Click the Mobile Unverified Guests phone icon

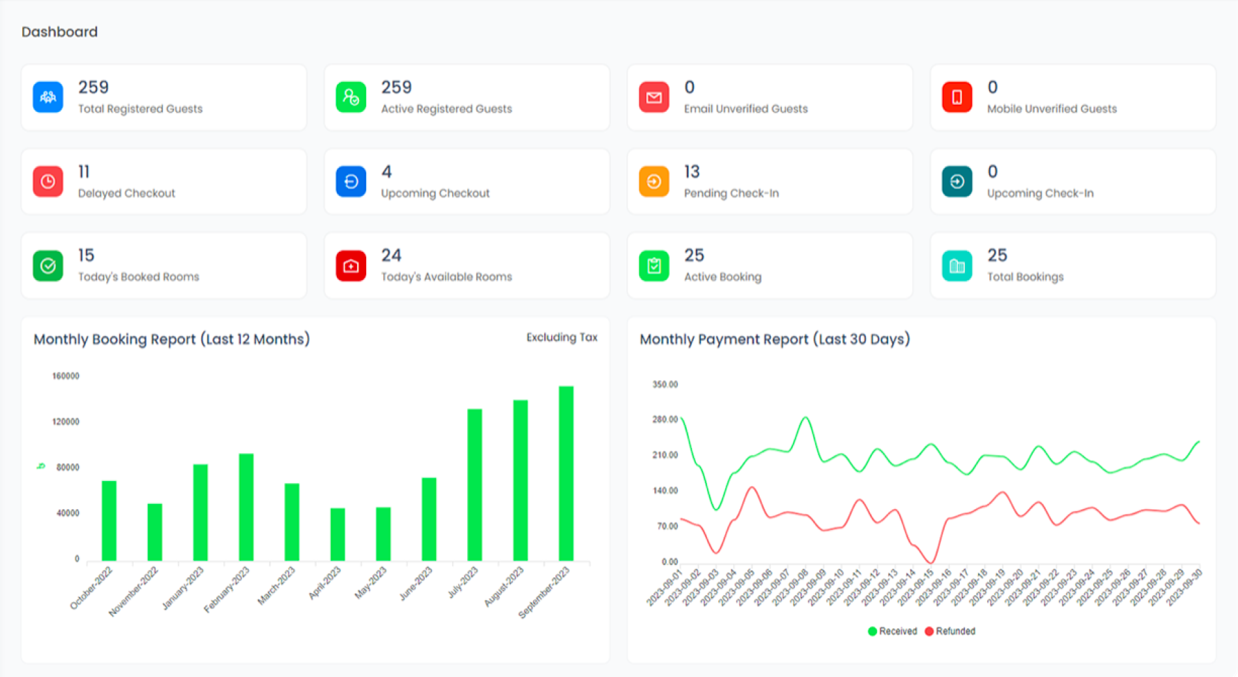pos(957,97)
